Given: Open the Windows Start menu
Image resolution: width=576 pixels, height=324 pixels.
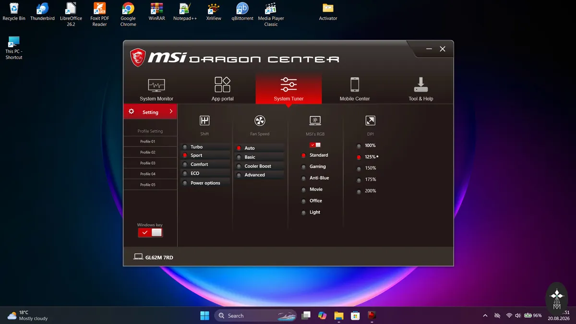Looking at the screenshot, I should tap(205, 315).
